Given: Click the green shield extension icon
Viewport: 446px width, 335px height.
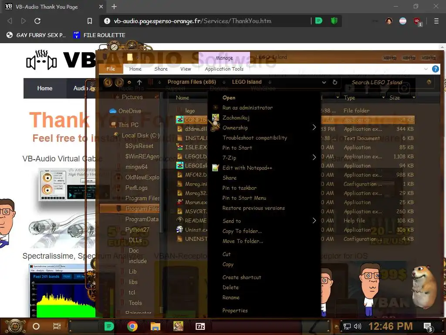Looking at the screenshot, I should 334,21.
